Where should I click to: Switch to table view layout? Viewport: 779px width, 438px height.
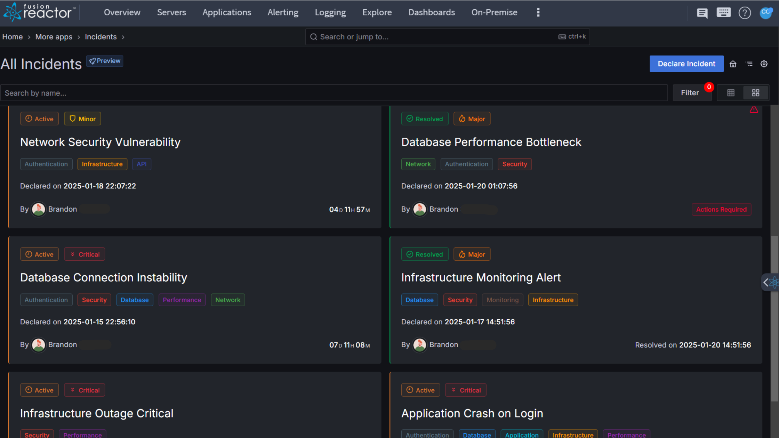point(731,93)
